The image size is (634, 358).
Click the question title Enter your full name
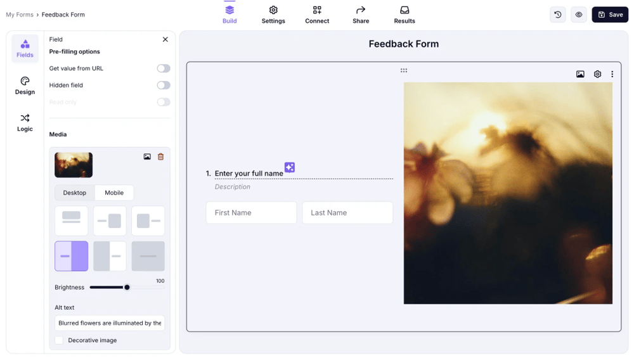click(249, 174)
